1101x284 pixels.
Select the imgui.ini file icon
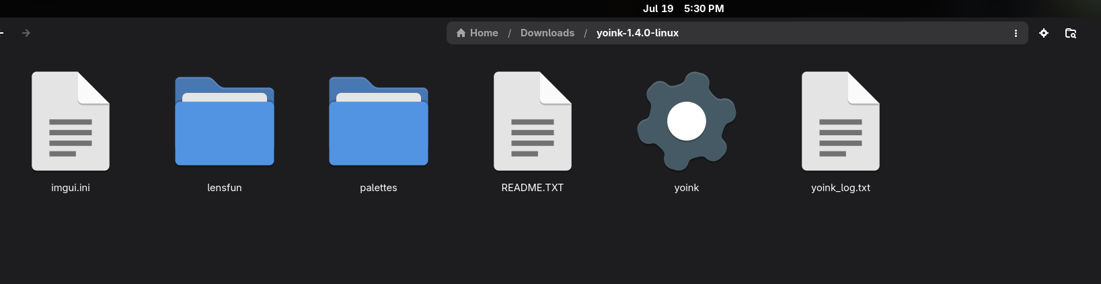pyautogui.click(x=71, y=121)
